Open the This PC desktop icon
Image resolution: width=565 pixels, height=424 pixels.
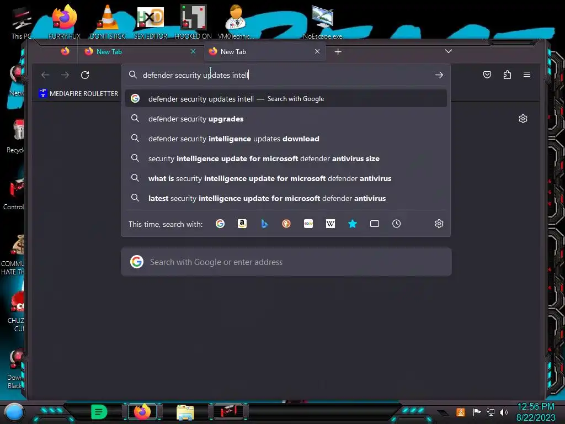point(21,22)
